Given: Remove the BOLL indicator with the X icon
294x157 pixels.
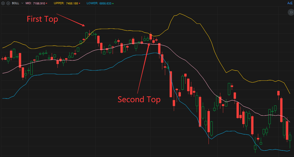Looking at the screenshot, I should [8, 3].
